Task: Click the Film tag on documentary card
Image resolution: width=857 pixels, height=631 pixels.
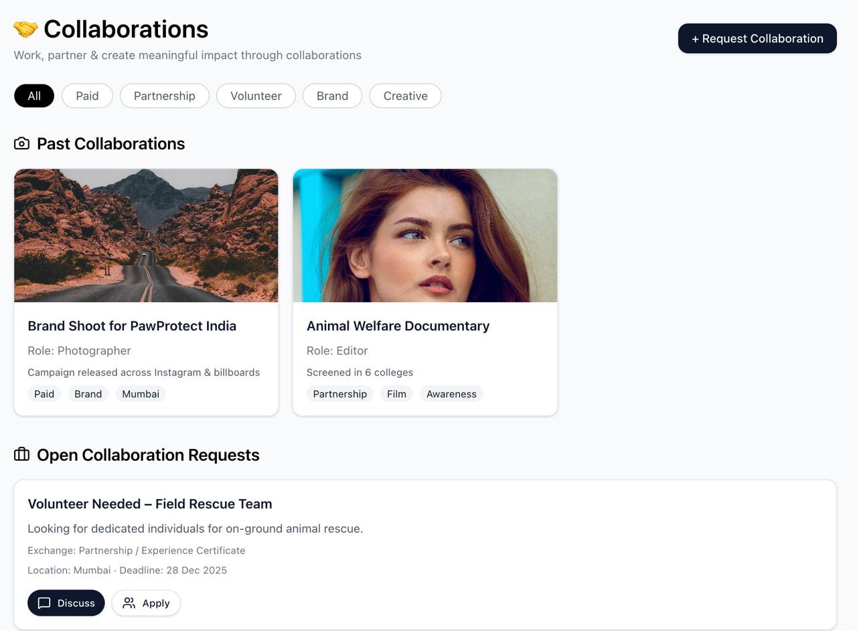Action: [396, 394]
